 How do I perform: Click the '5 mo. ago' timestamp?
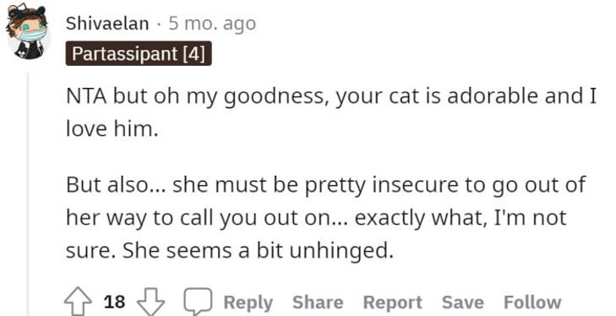click(x=212, y=24)
